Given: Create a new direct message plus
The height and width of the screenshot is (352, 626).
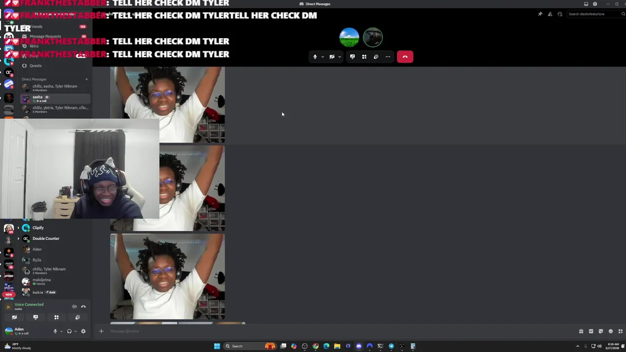Looking at the screenshot, I should pos(87,79).
